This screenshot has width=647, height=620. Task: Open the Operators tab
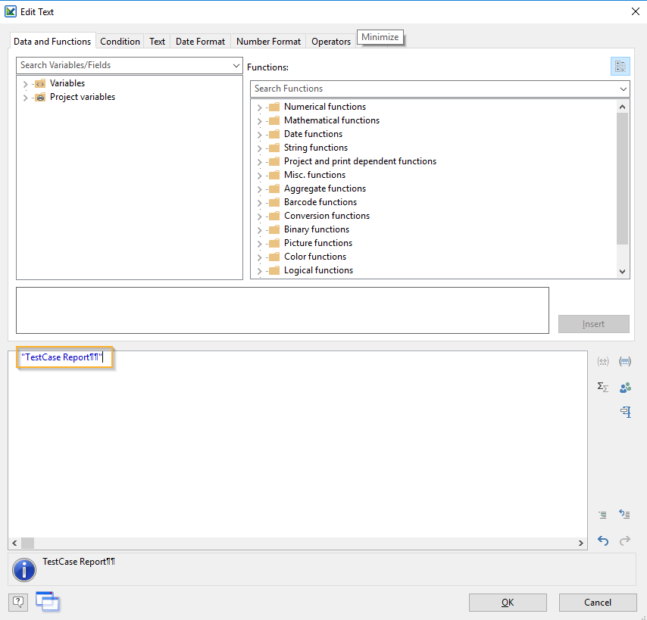coord(331,41)
